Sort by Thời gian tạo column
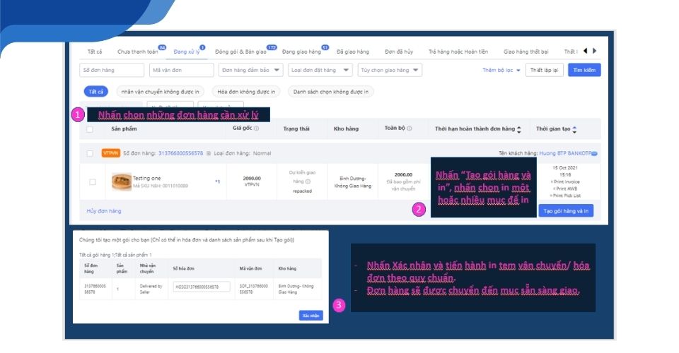The width and height of the screenshot is (679, 353). (x=574, y=129)
